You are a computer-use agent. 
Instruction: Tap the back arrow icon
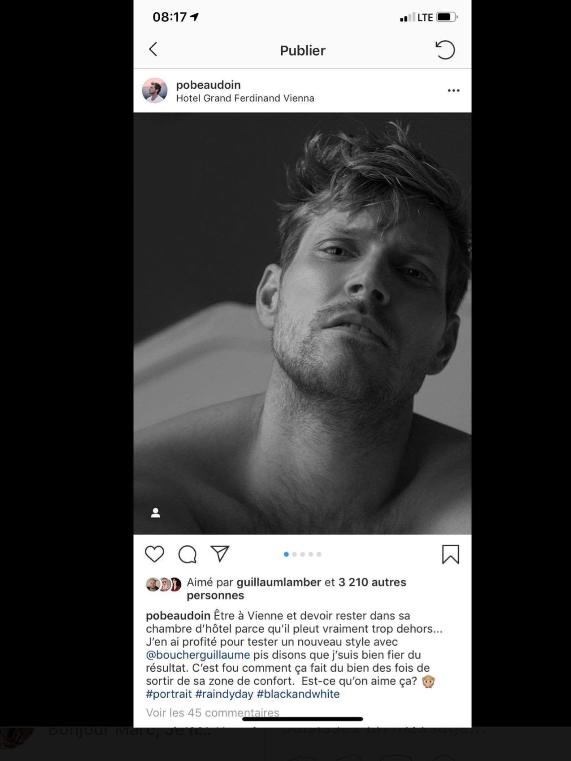click(153, 49)
